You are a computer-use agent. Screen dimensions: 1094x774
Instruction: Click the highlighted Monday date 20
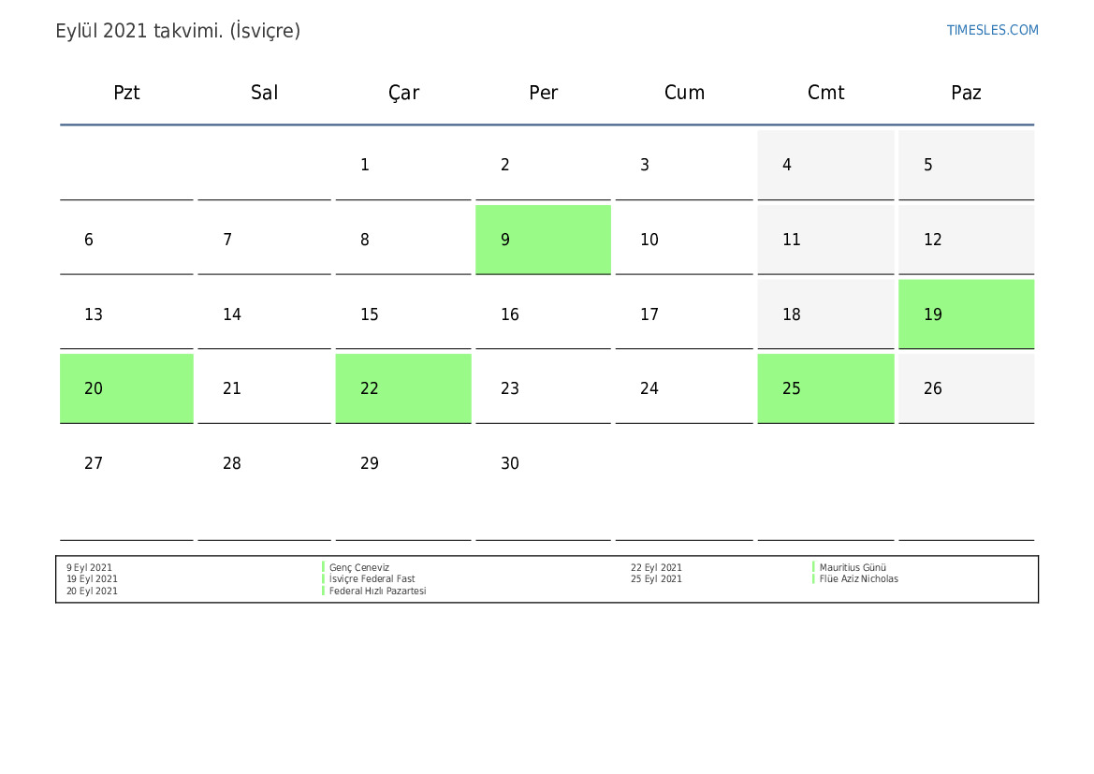click(x=126, y=388)
